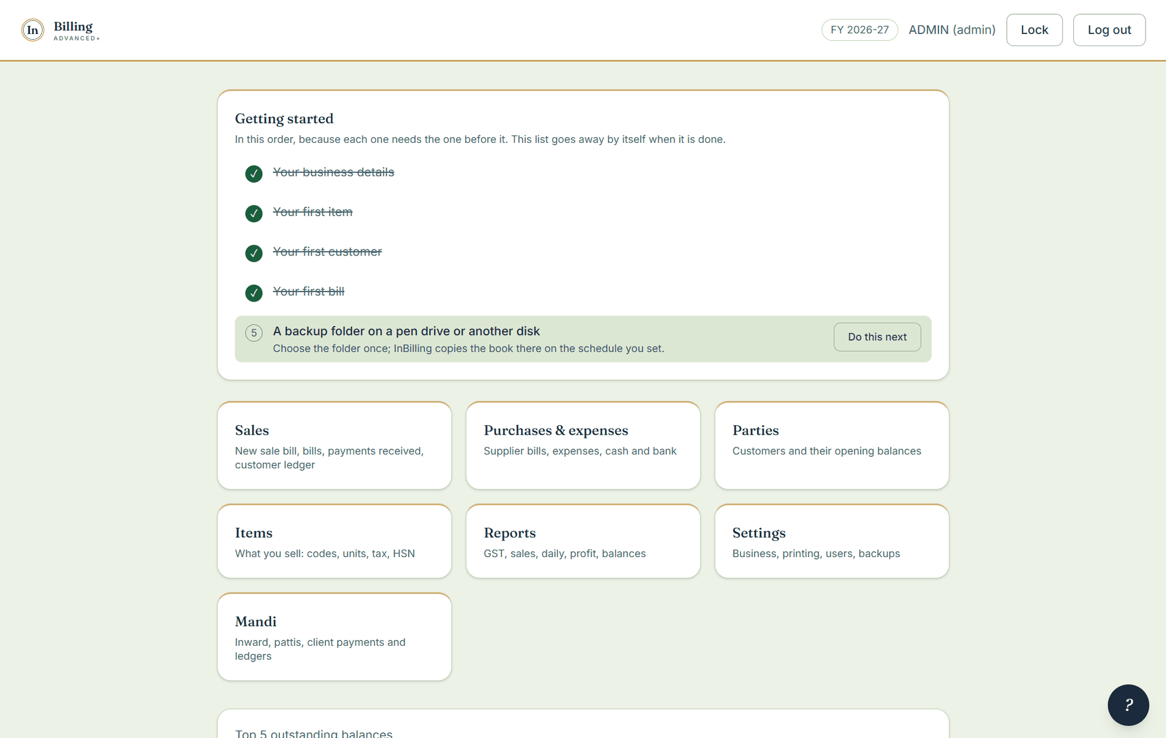Open the Parties card
This screenshot has width=1166, height=738.
pyautogui.click(x=831, y=445)
